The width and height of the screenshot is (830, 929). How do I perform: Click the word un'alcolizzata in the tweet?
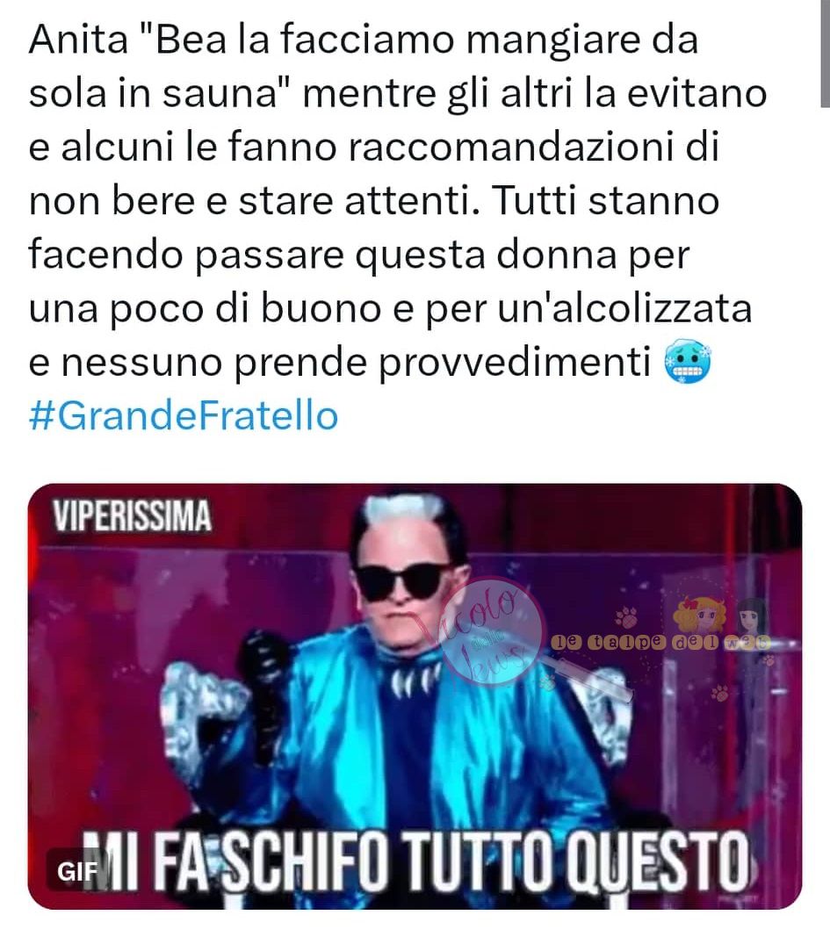pyautogui.click(x=624, y=308)
